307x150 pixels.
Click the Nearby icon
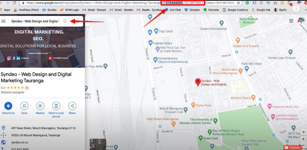click(x=40, y=106)
